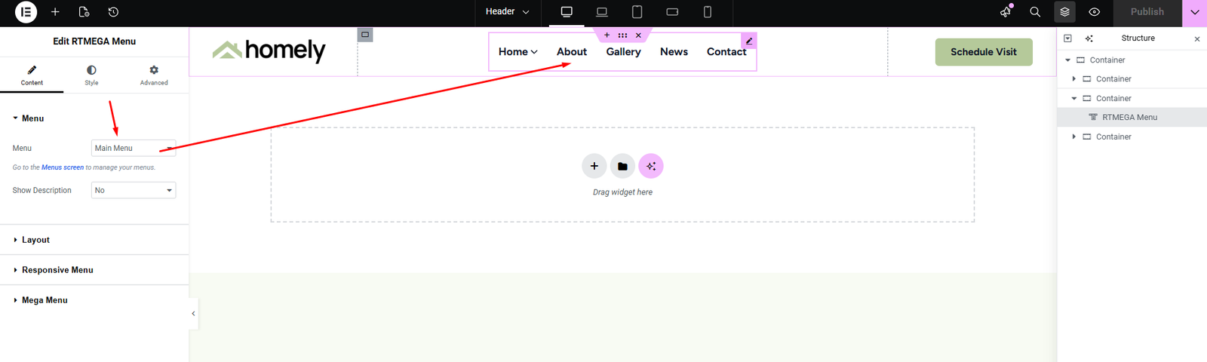Viewport: 1207px width, 362px height.
Task: Click the AI sparkle button in dropzone
Action: 651,166
